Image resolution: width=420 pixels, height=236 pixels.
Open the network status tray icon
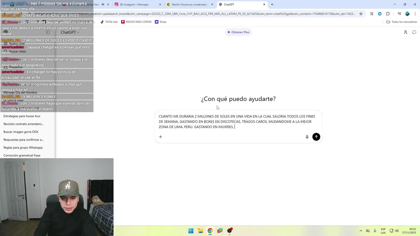[x=391, y=231]
